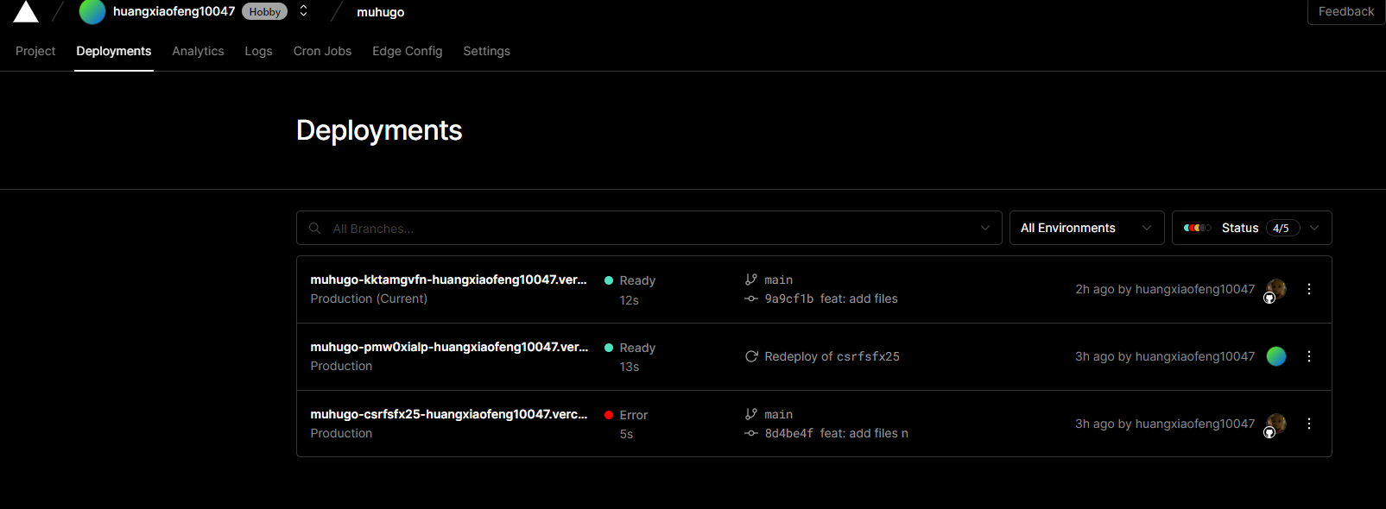Click commit icon beside 9a9cf1b

pos(751,298)
